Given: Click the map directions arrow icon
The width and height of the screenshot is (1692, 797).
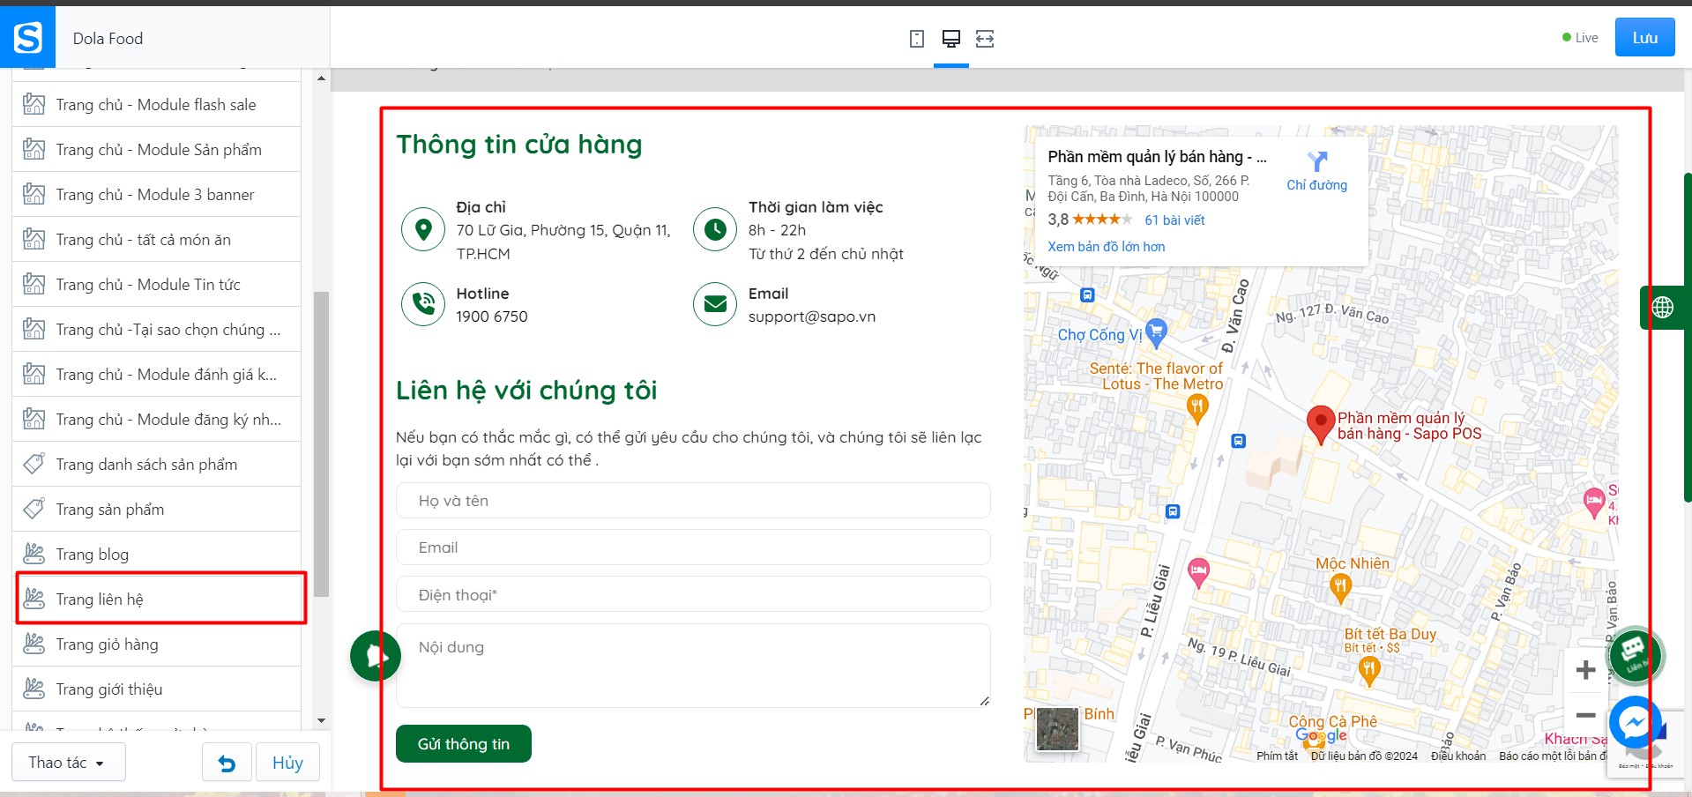Looking at the screenshot, I should click(x=1317, y=161).
